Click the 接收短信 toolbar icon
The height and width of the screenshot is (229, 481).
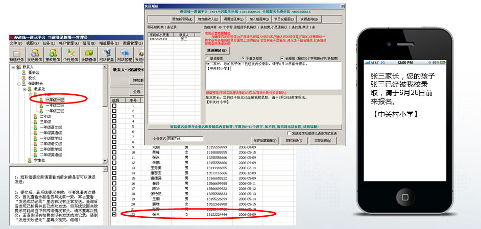click(x=53, y=55)
